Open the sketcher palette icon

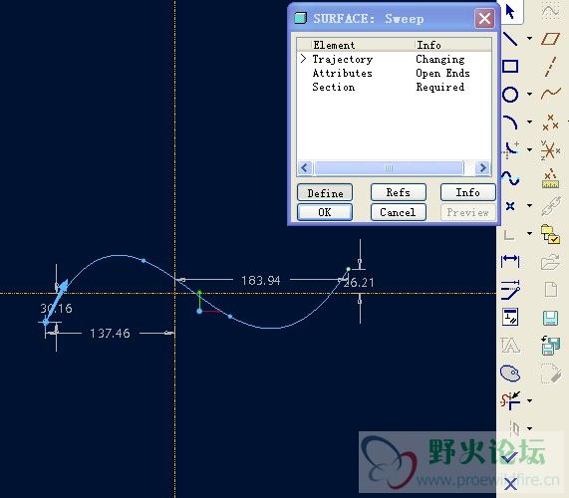coord(510,373)
